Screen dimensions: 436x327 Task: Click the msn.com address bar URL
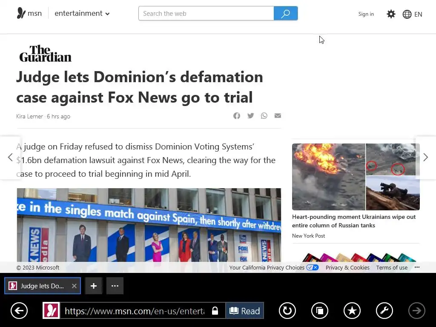pos(135,311)
